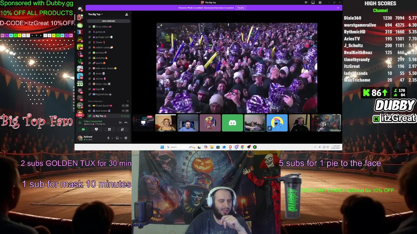The image size is (417, 234).
Task: Open Brave browser from the taskbar
Action: [230, 147]
